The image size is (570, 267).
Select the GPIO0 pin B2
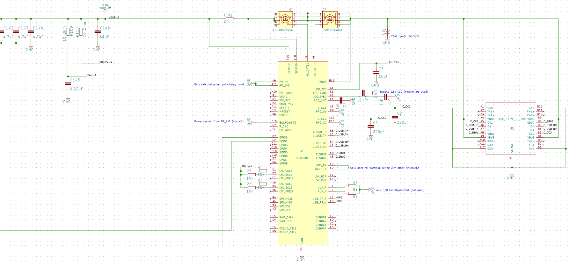point(274,137)
